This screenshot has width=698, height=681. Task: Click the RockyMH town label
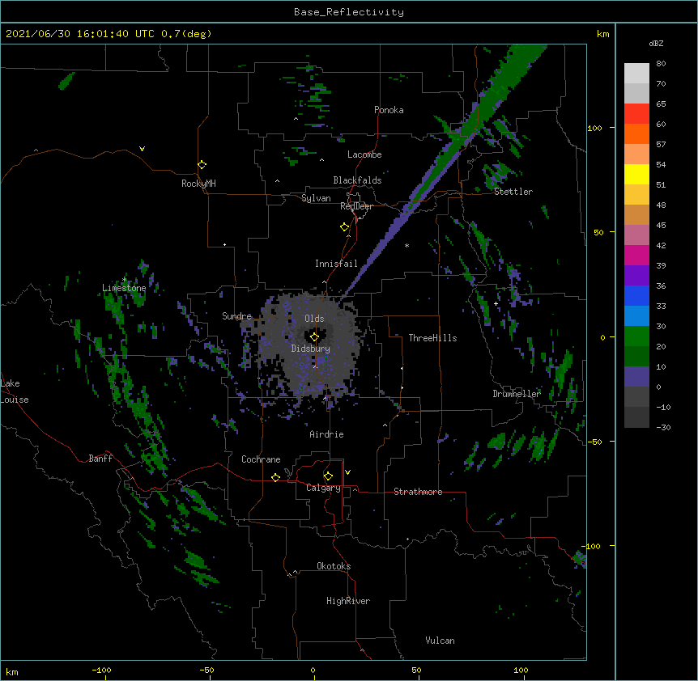[198, 184]
